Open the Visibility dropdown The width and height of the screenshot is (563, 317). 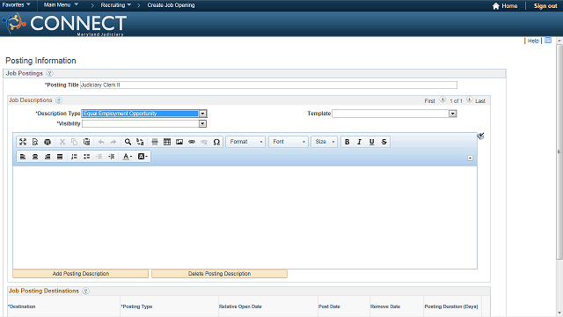[202, 123]
